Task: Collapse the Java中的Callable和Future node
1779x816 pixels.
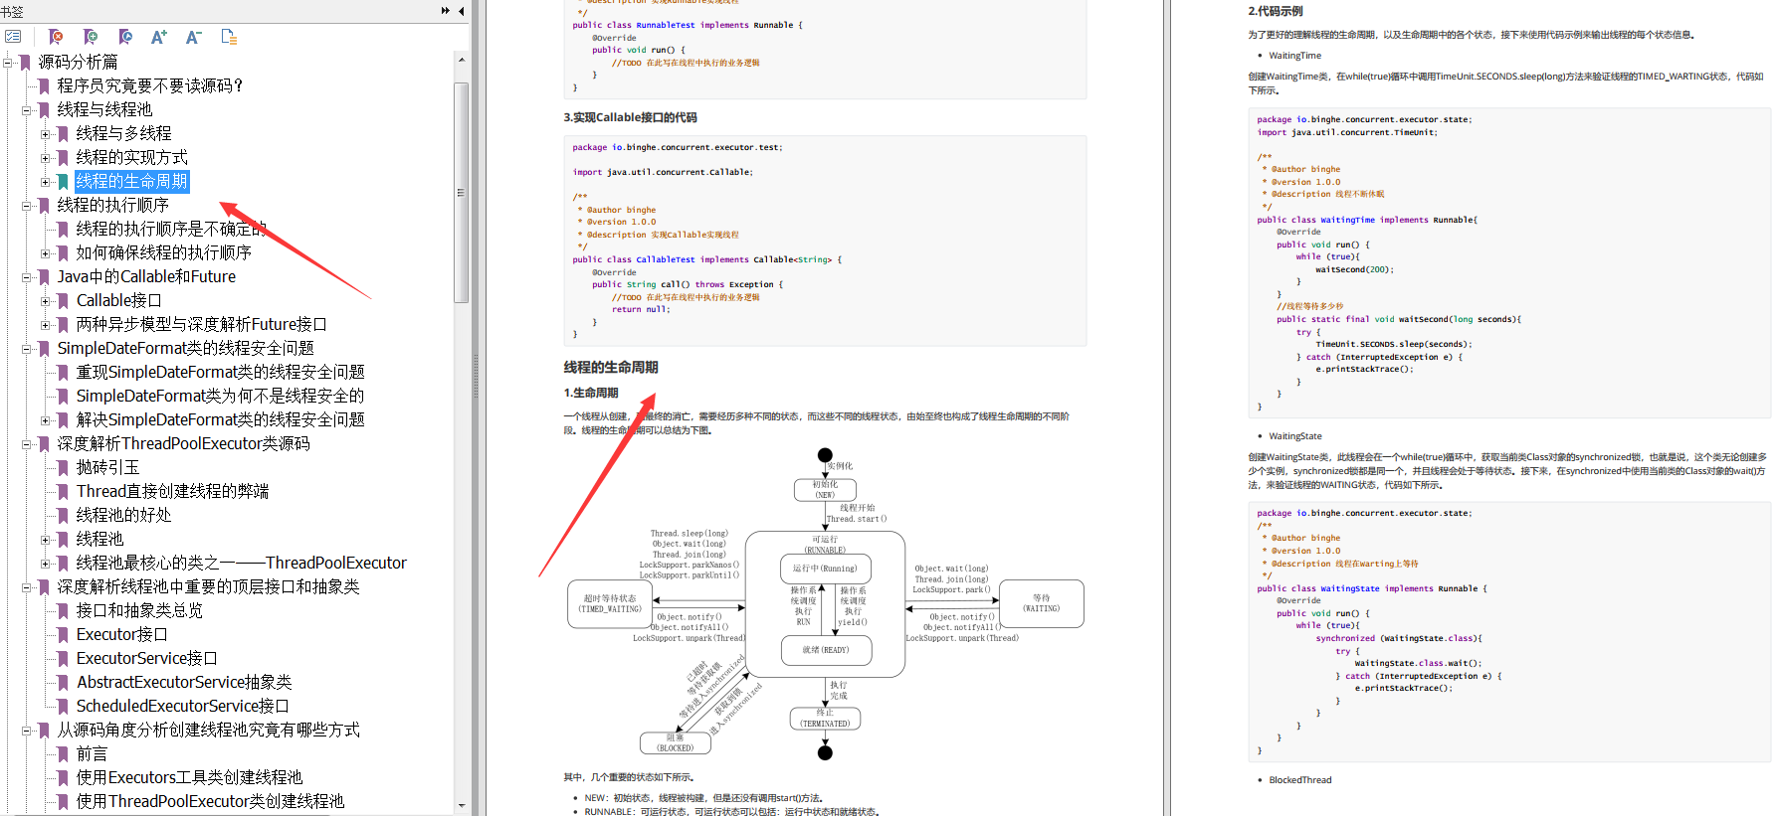Action: click(x=27, y=276)
